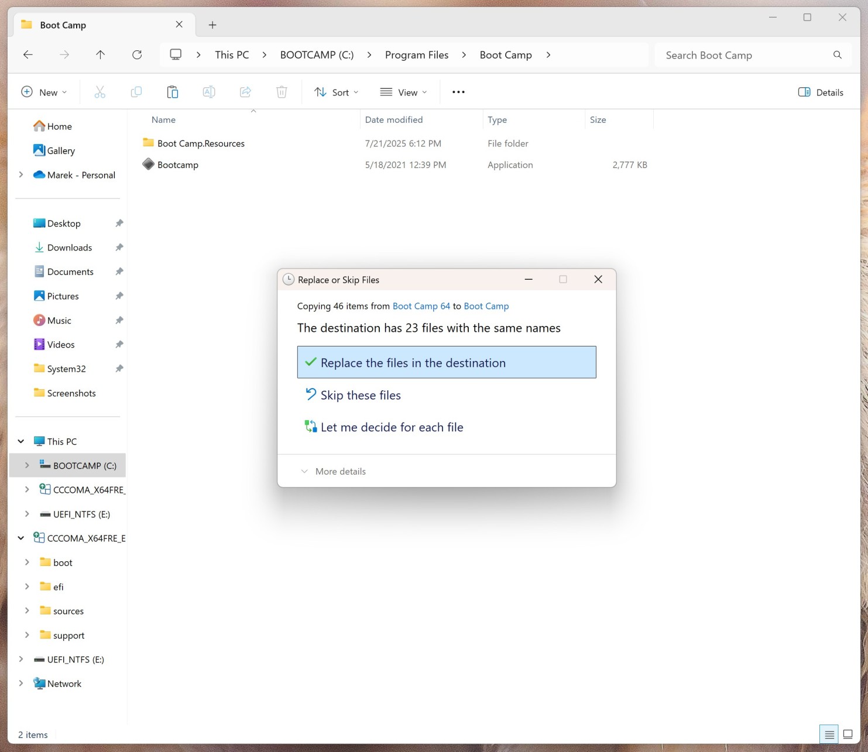Unpin Desktop from Quick access
Screen dimensions: 868x752
[x=119, y=223]
